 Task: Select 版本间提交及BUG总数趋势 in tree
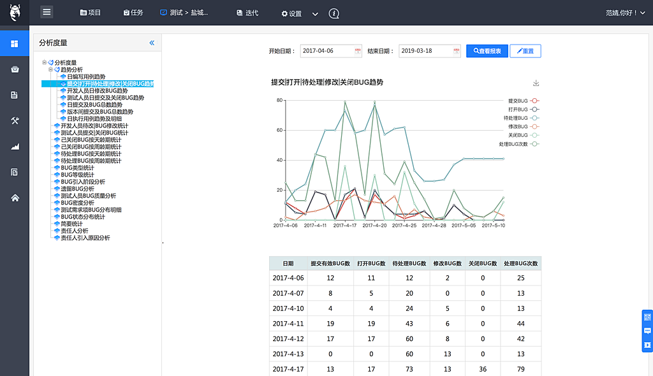100,112
